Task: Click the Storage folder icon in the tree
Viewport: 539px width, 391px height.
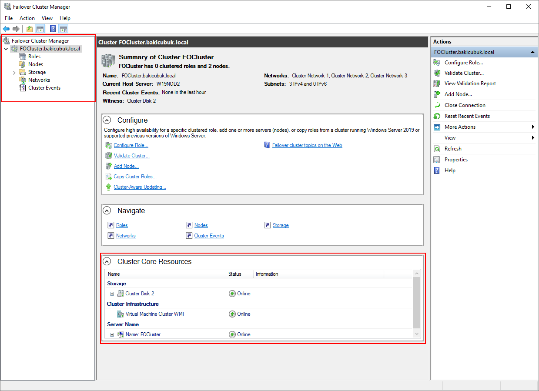Action: [23, 72]
